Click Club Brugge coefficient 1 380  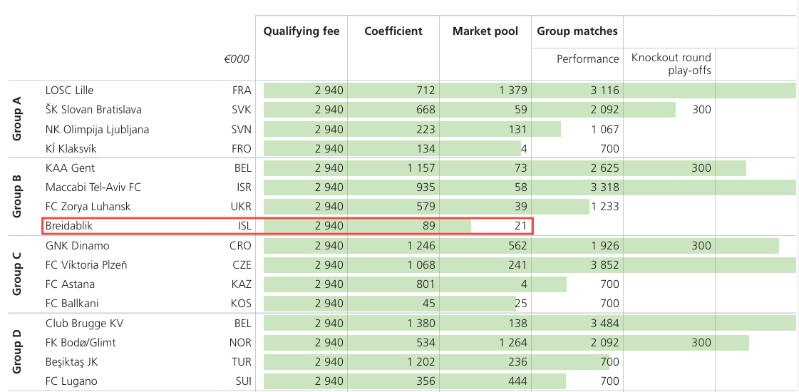tap(421, 323)
